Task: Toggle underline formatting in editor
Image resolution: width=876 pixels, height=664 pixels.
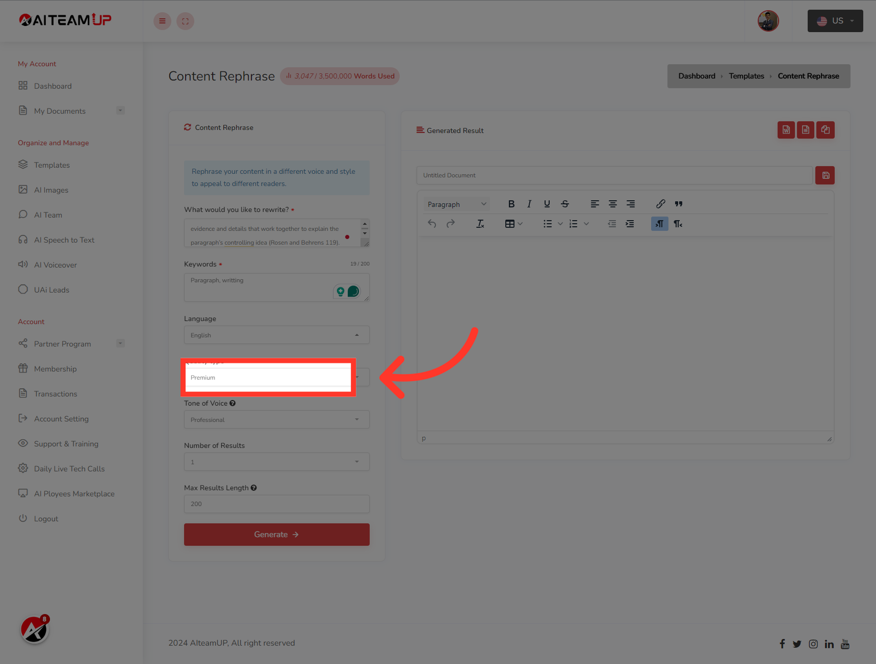Action: [547, 204]
